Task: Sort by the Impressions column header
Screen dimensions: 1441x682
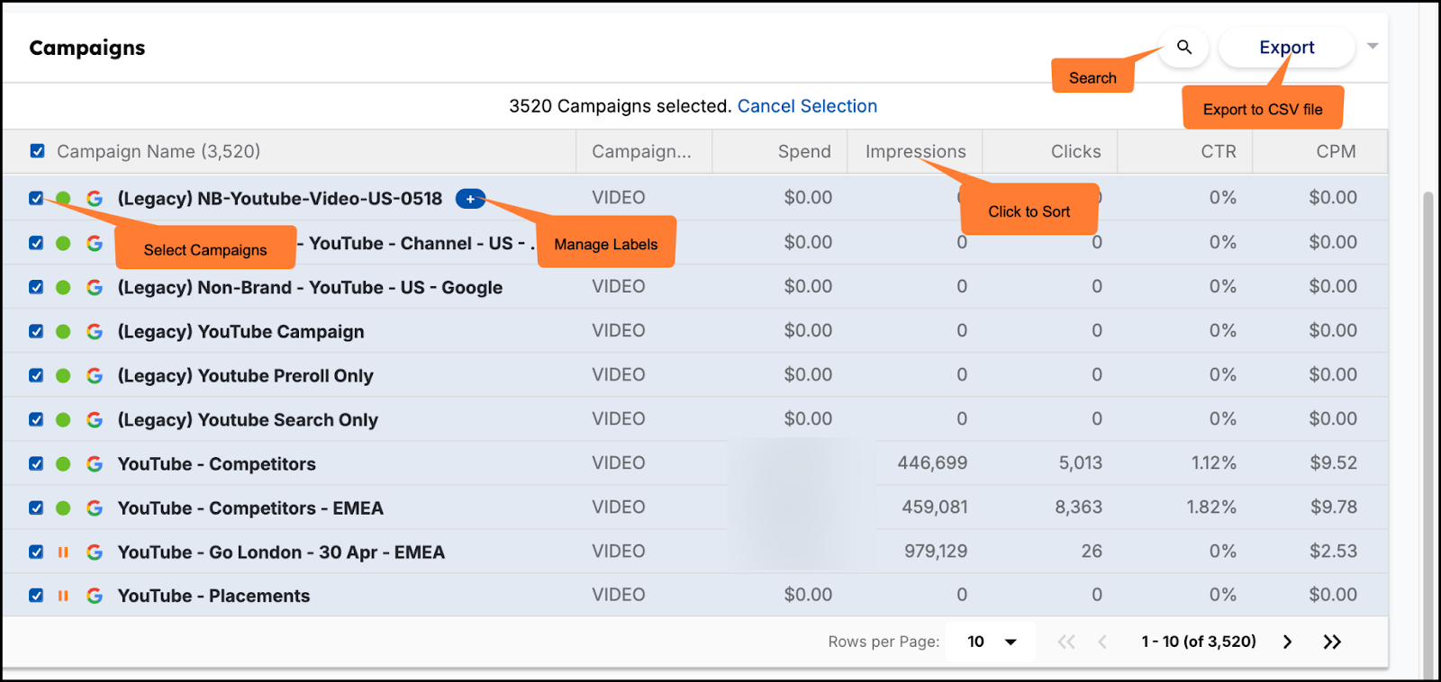Action: pos(915,151)
